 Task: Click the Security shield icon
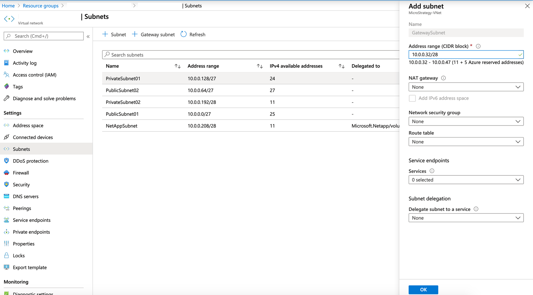point(6,185)
